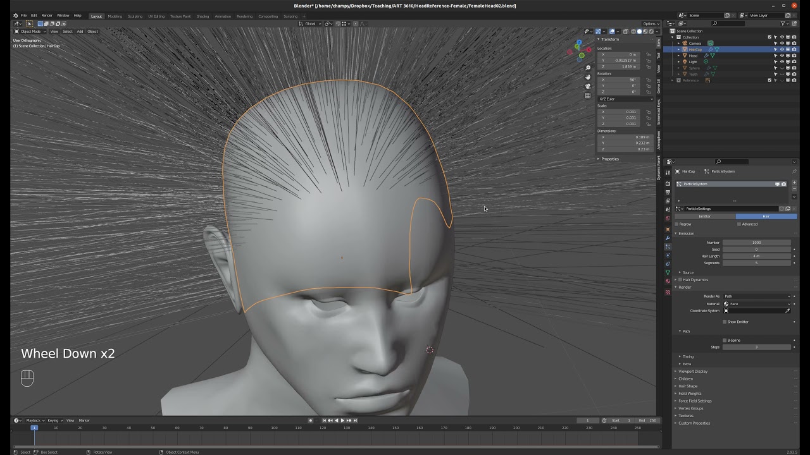The image size is (810, 455).
Task: Open the Global transform orientation dropdown
Action: coord(310,23)
